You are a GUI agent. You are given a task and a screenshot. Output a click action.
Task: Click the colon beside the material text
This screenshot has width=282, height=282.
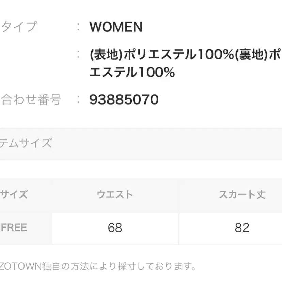pyautogui.click(x=79, y=54)
